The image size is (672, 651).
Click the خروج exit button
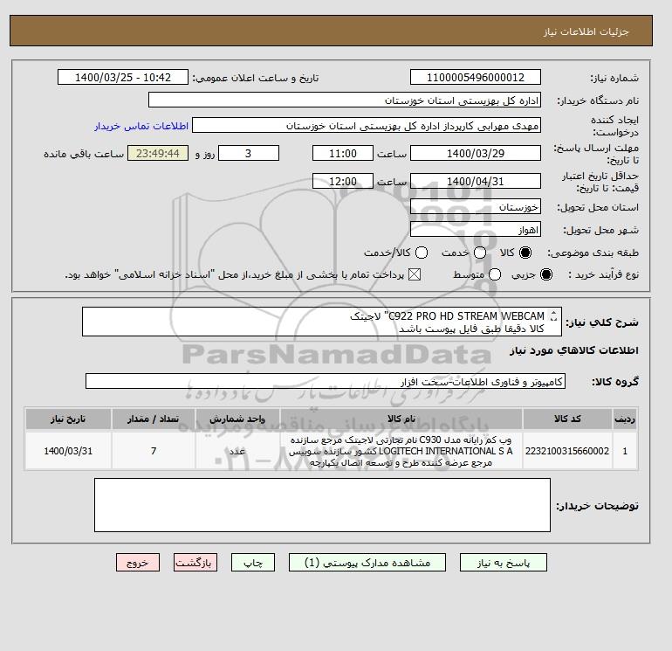(x=138, y=563)
